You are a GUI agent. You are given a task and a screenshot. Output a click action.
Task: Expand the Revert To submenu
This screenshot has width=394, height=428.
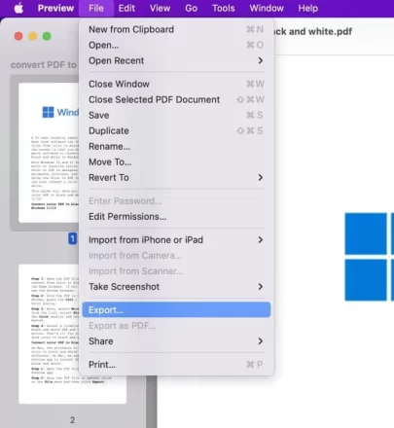point(176,177)
